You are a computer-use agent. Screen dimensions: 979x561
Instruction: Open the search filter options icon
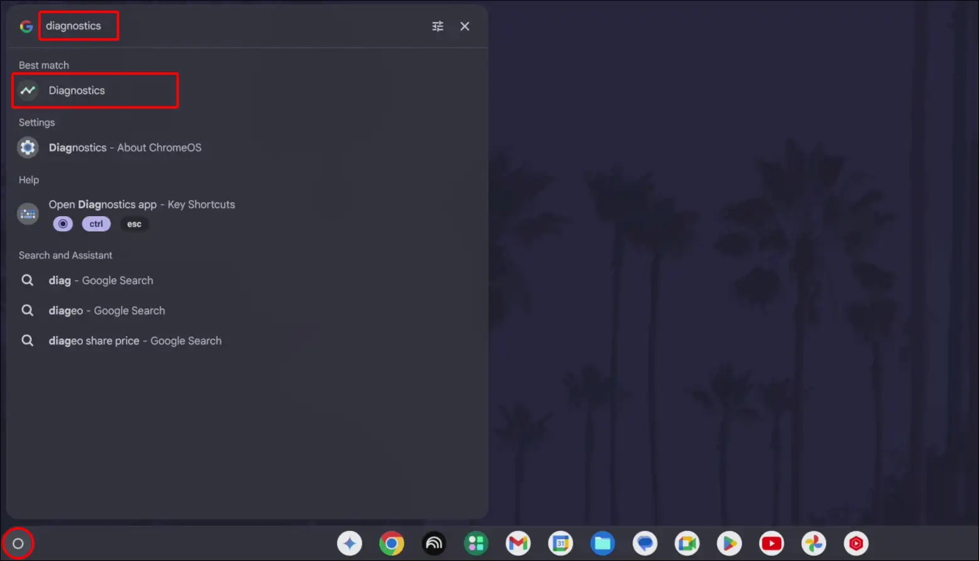point(438,26)
